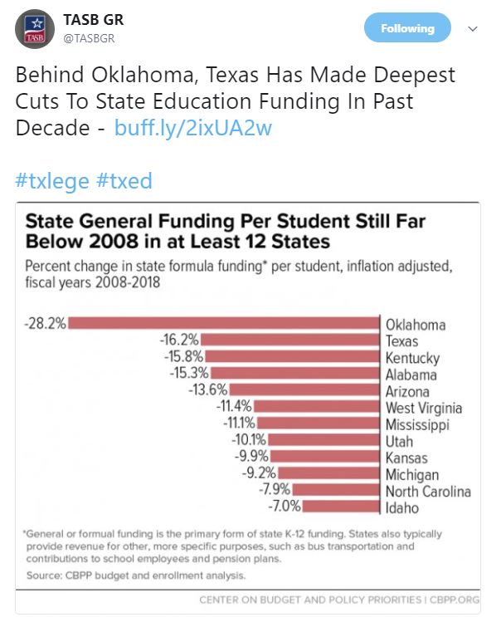
Task: Click the -16.2% value label
Action: pos(178,340)
